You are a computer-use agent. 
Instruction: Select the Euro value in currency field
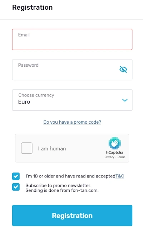(24, 102)
